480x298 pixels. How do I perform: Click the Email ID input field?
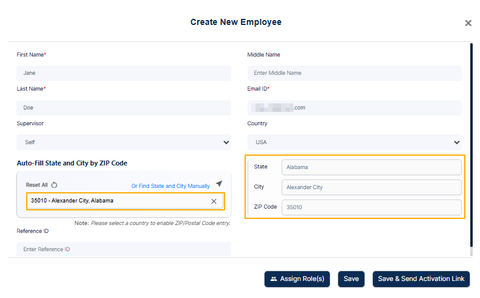[x=354, y=108]
